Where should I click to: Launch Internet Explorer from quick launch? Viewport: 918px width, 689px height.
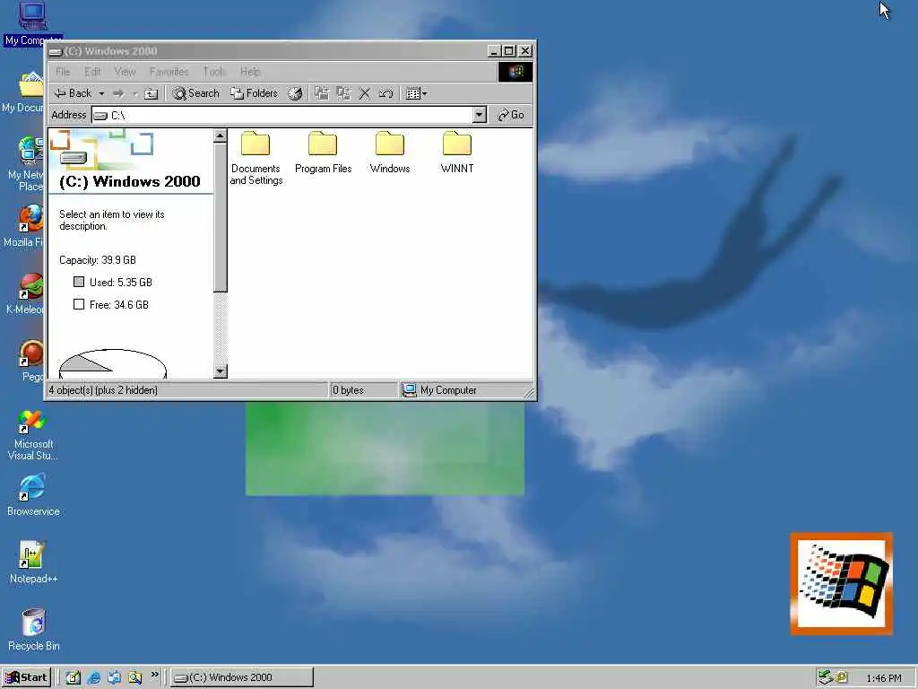coord(93,677)
